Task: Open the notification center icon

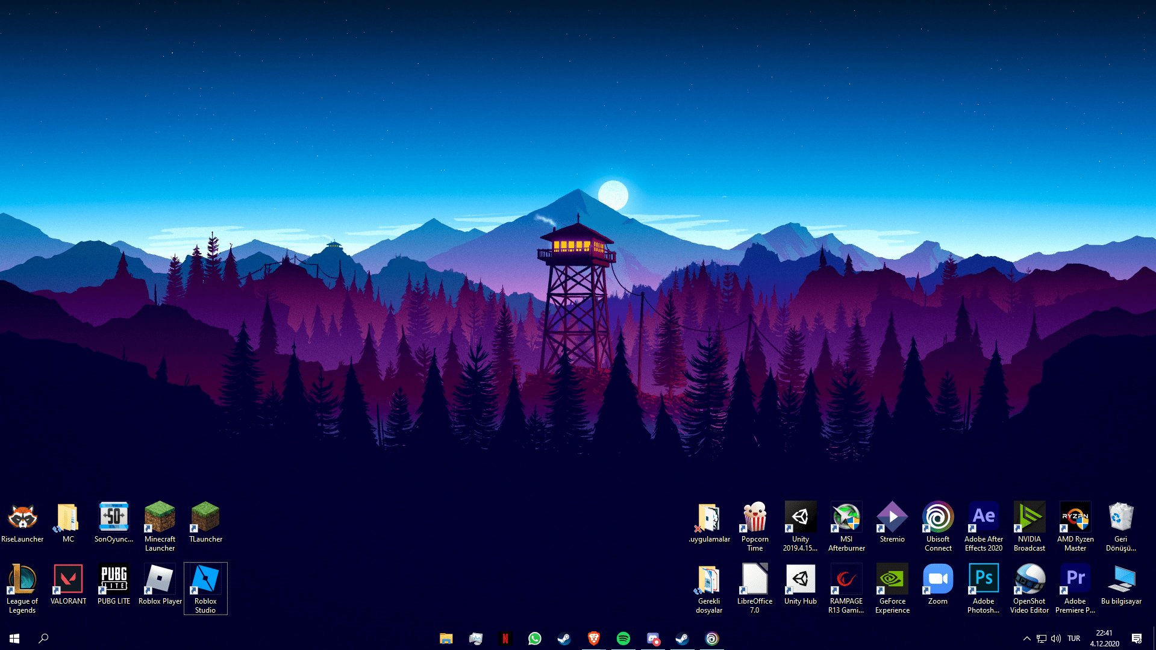Action: (x=1136, y=638)
